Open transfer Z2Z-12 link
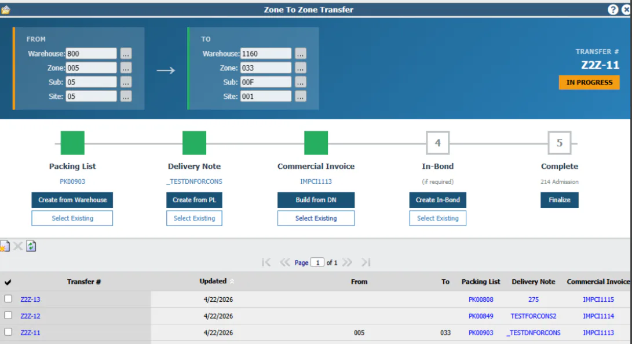 (x=30, y=316)
